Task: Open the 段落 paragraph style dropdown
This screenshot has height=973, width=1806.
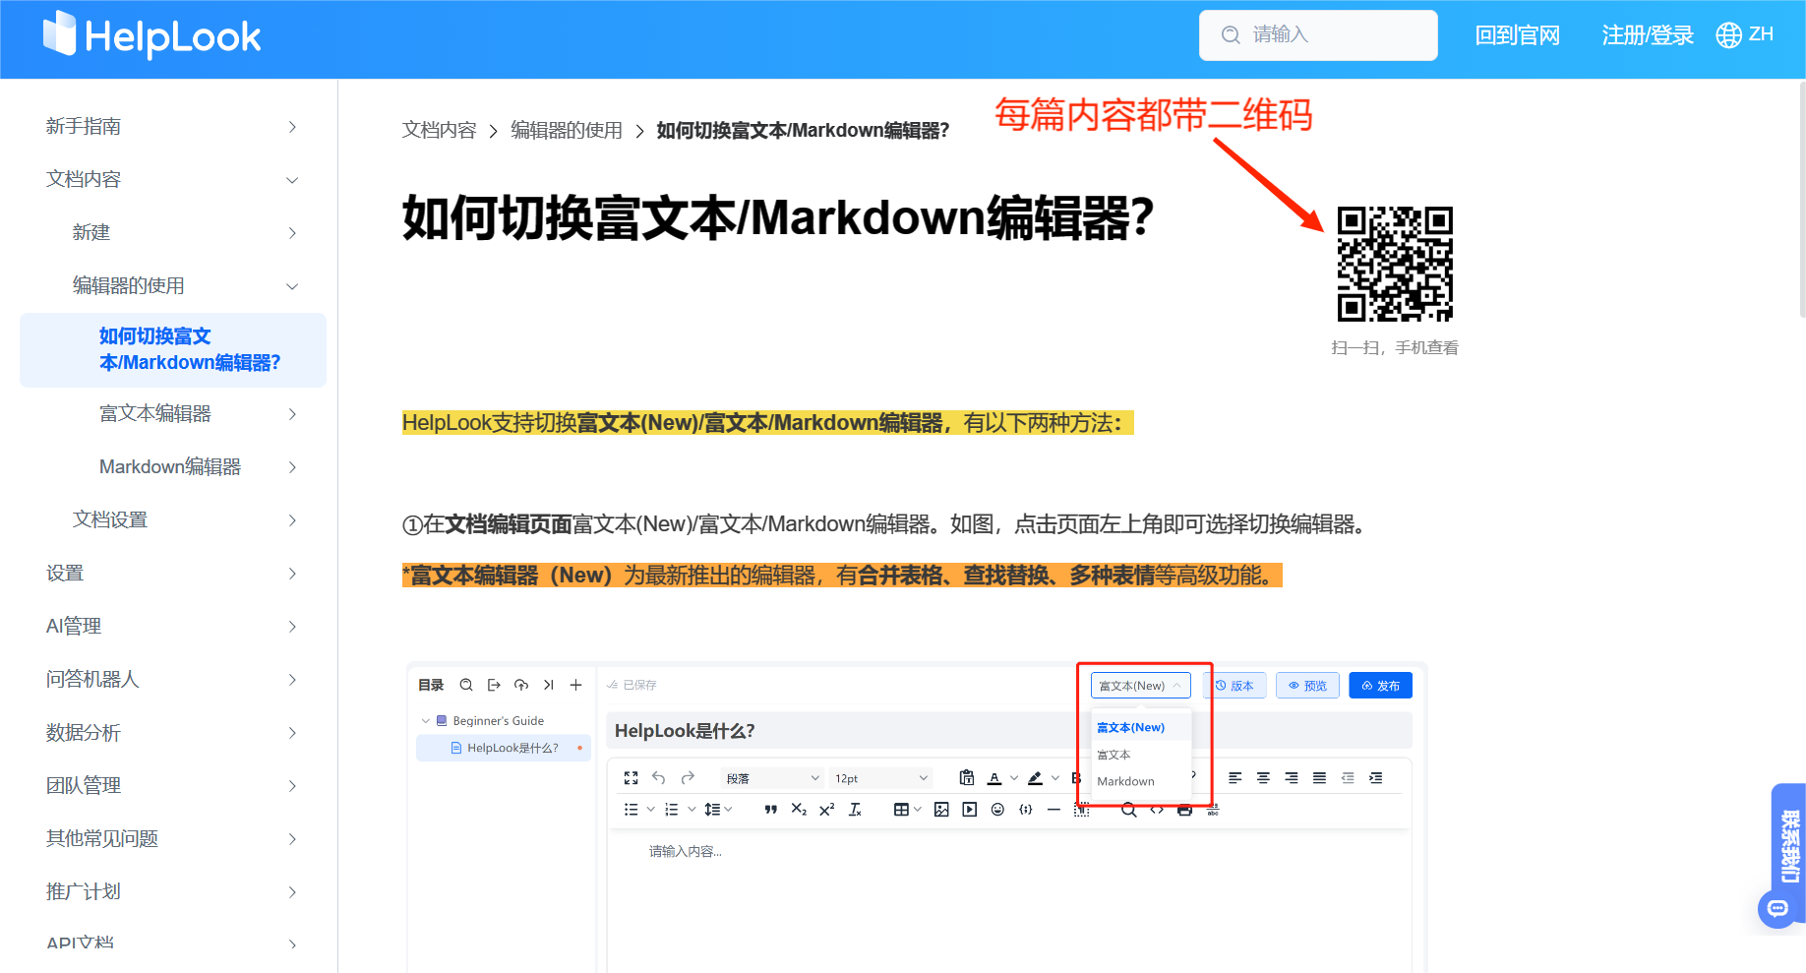Action: (x=771, y=777)
